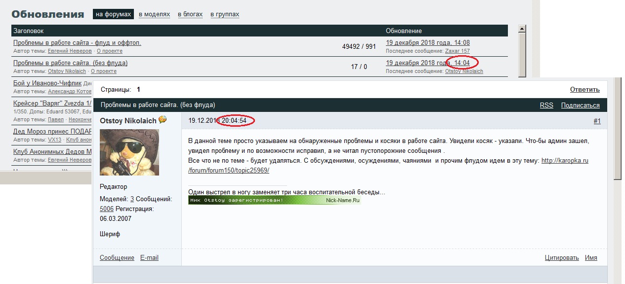Viewport: 625px width, 284px height.
Task: Click the green Nick-Name.Ru registration banner
Action: point(274,200)
